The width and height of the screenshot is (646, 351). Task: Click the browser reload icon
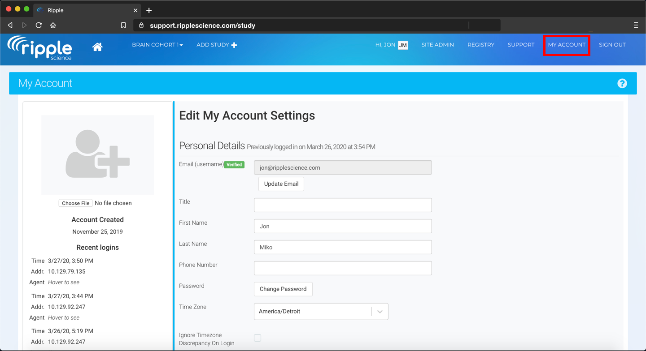click(39, 26)
